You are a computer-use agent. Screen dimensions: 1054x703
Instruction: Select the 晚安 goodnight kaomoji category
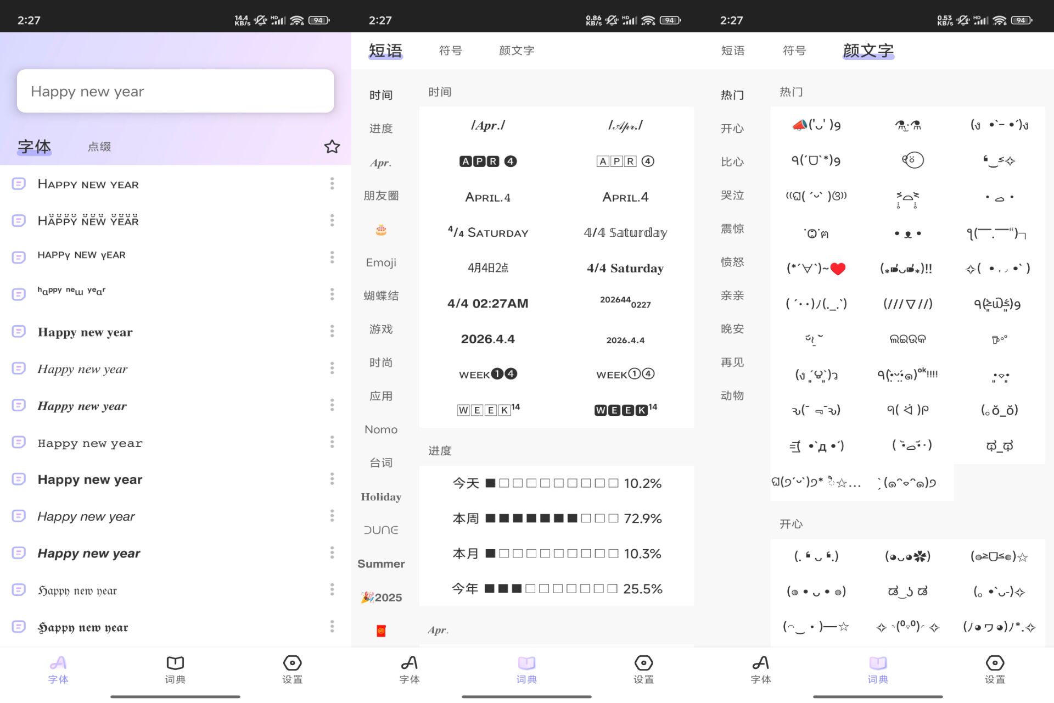[x=732, y=328]
